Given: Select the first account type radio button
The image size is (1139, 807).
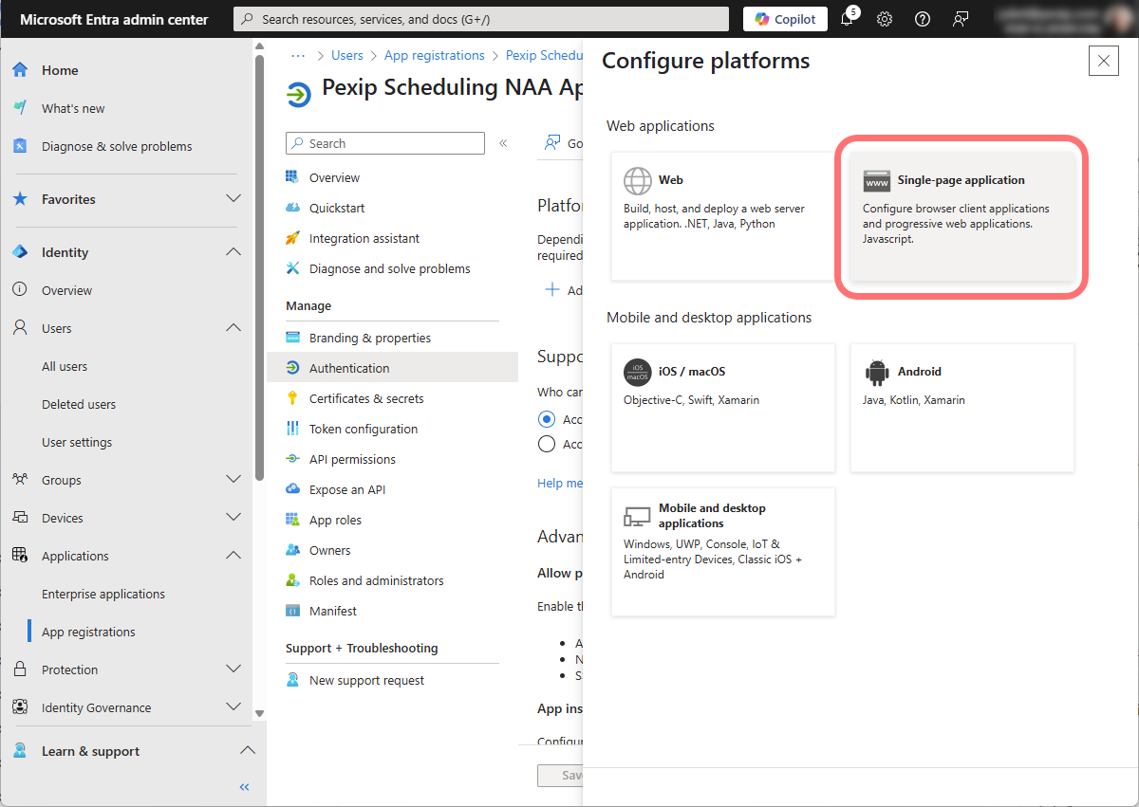Looking at the screenshot, I should point(547,419).
